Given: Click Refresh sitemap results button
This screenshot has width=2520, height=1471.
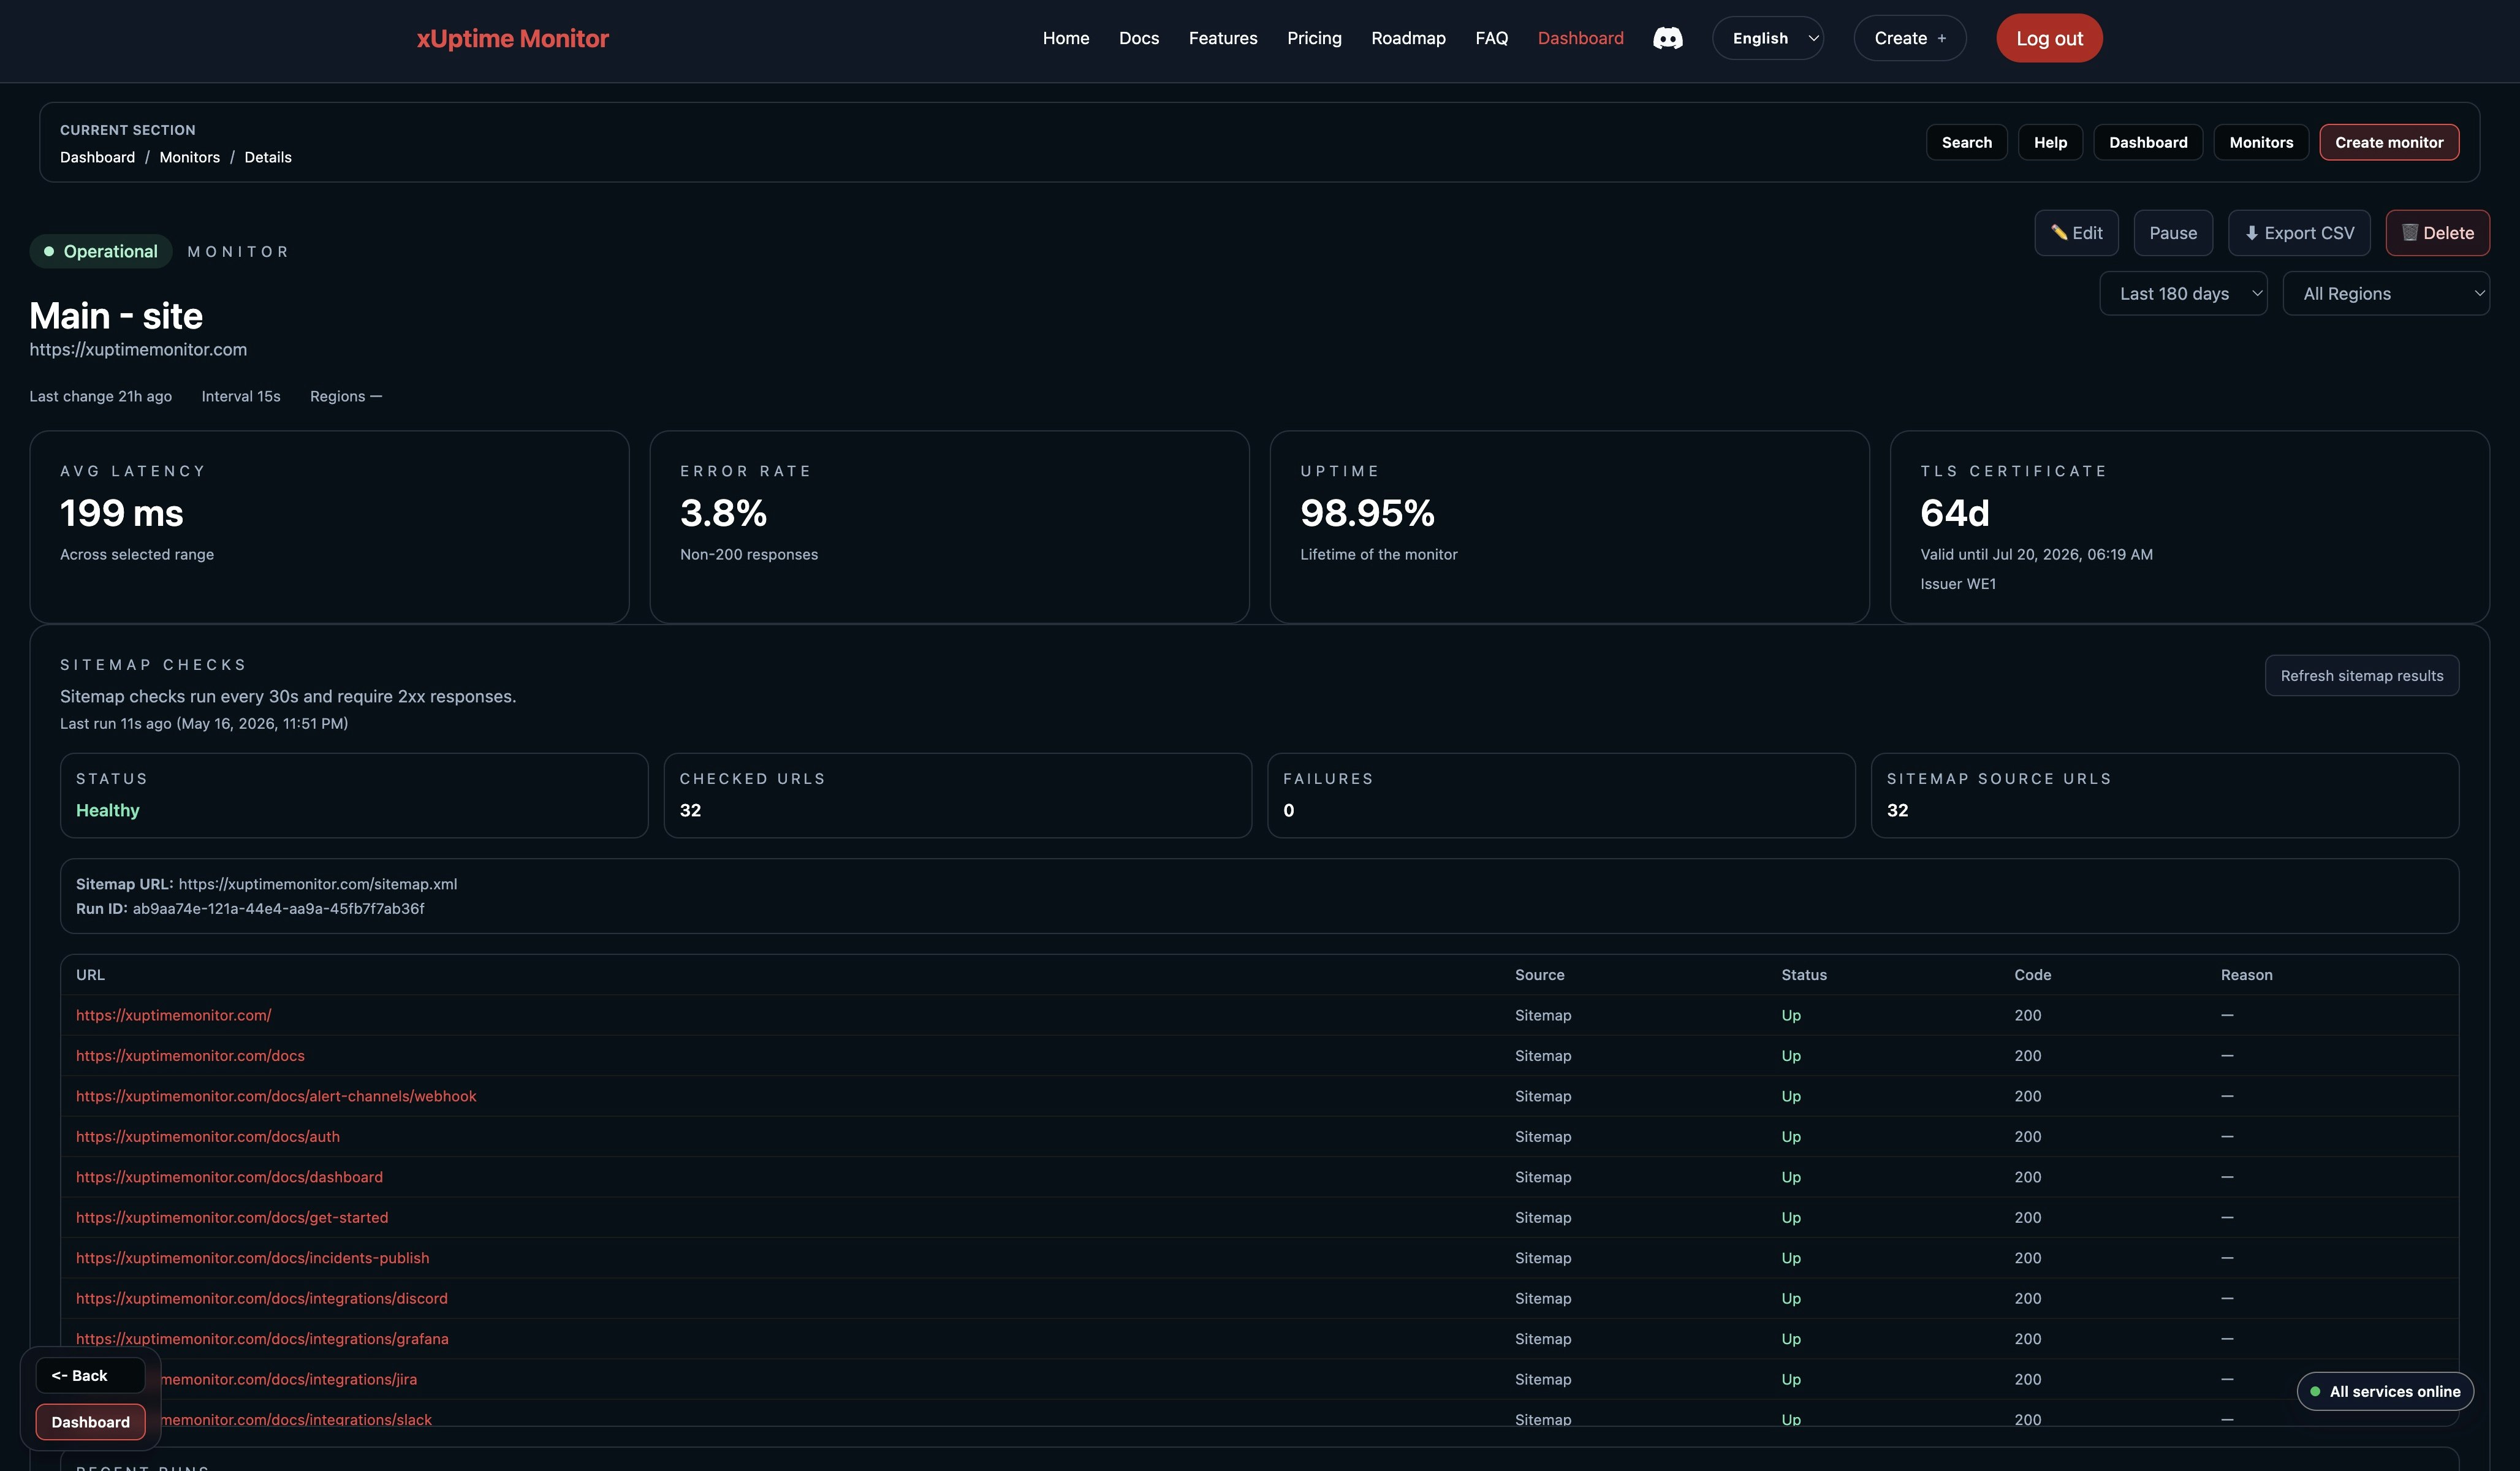Looking at the screenshot, I should click(2361, 676).
